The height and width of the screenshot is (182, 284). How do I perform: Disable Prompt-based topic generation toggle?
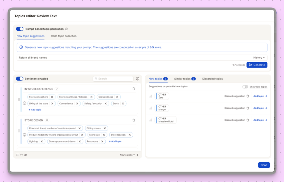[20, 29]
